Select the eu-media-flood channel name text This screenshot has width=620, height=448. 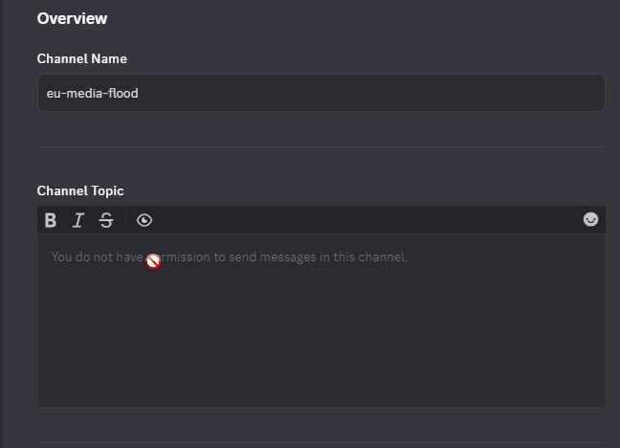tap(93, 94)
